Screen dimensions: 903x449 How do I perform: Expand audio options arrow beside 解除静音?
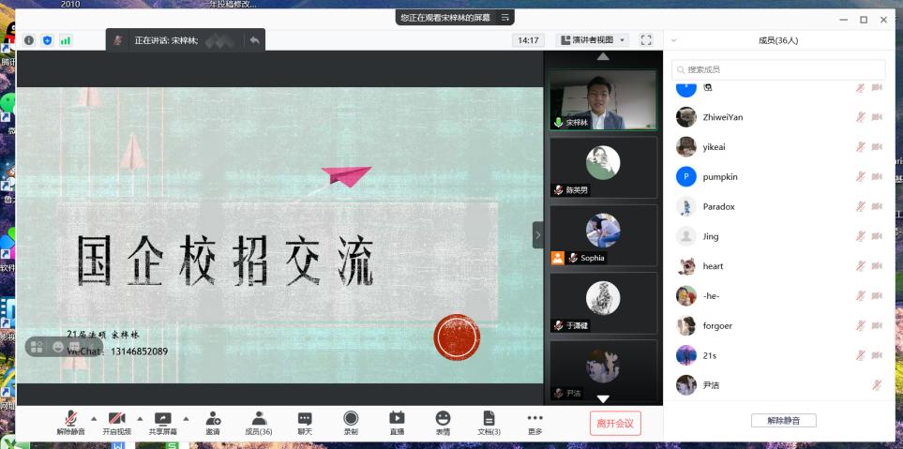coord(93,418)
